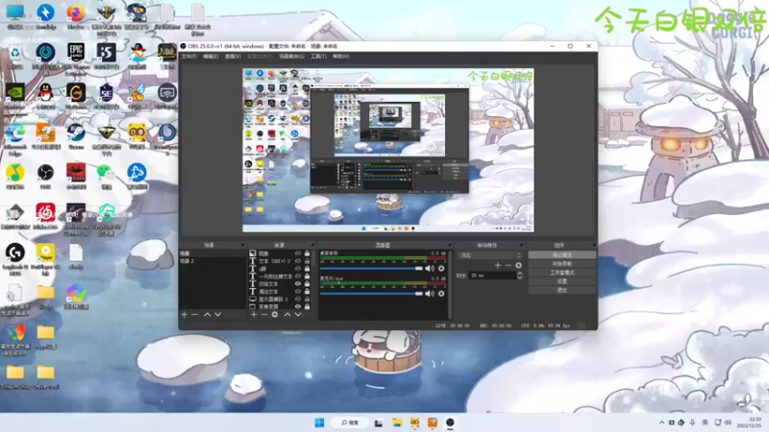Open the 帮助(H) menu in OBS
Image resolution: width=769 pixels, height=432 pixels.
[341, 57]
